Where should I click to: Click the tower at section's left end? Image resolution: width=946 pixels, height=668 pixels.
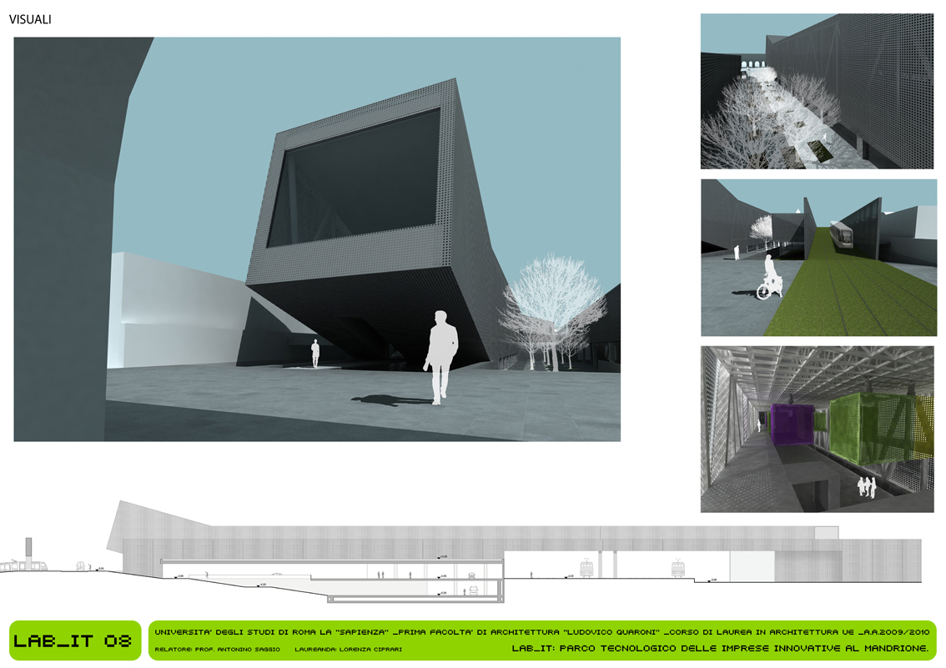pyautogui.click(x=28, y=551)
